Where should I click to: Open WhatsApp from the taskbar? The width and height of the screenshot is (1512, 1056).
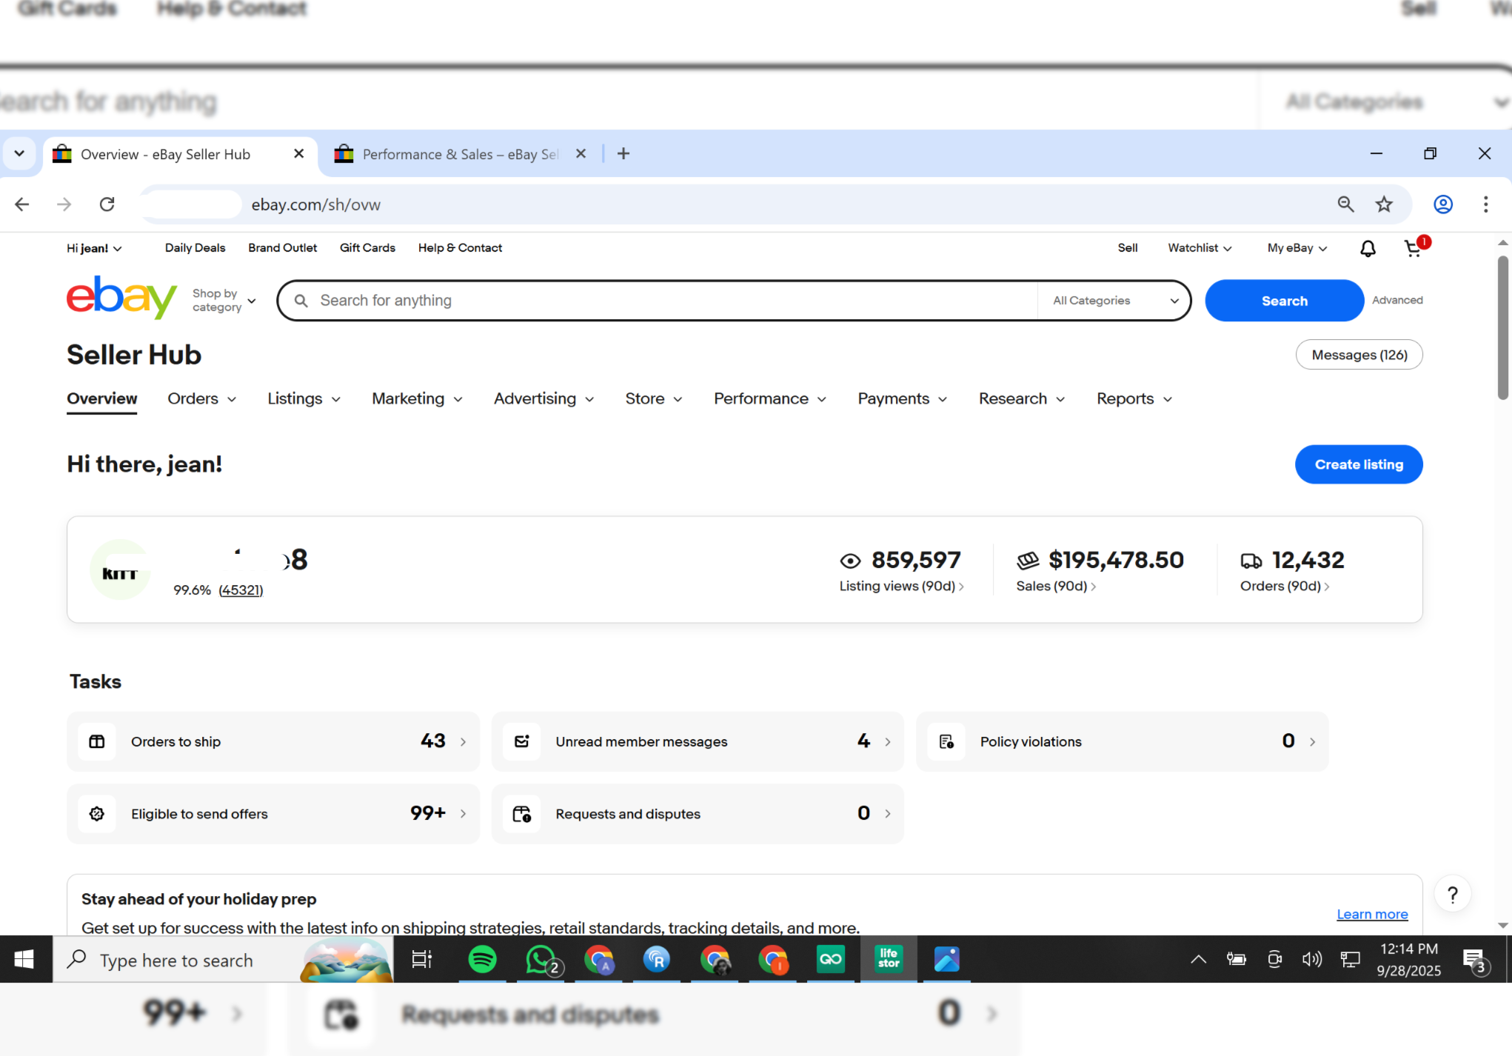pos(541,960)
